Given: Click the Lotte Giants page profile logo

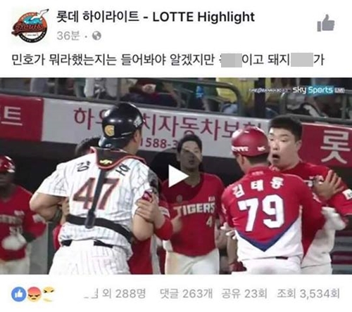Looking at the screenshot, I should point(30,26).
